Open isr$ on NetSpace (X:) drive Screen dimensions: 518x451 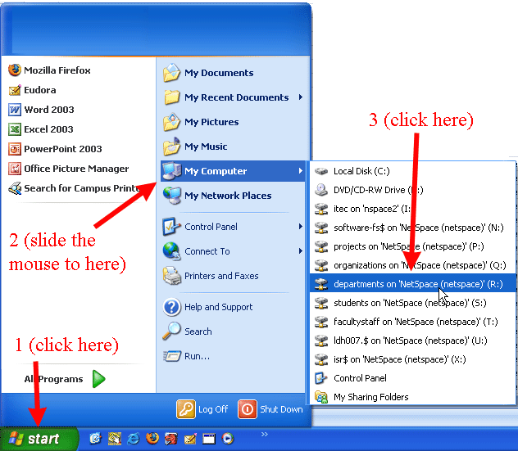pyautogui.click(x=413, y=359)
